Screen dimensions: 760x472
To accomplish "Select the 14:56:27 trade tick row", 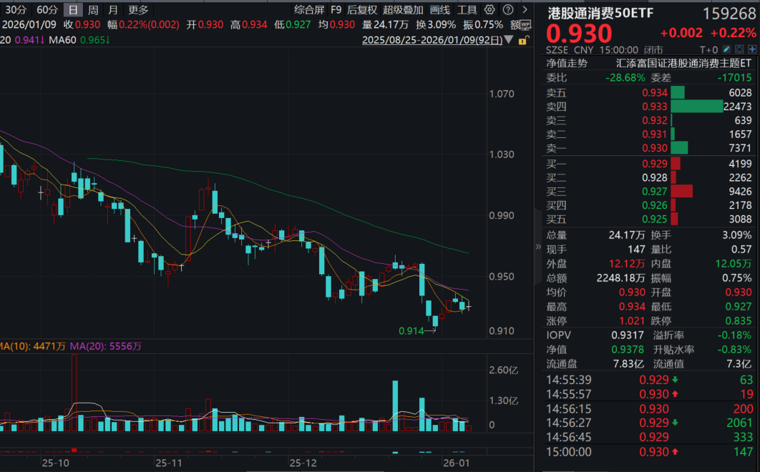I will 649,423.
